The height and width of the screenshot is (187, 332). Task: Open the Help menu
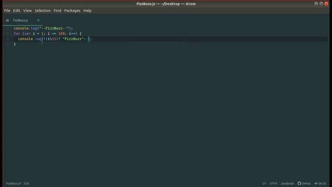click(x=87, y=10)
